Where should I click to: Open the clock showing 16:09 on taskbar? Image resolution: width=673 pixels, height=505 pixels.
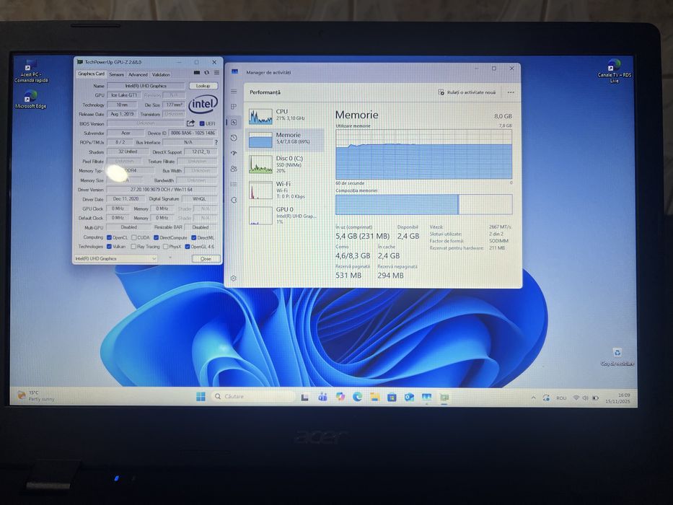click(618, 398)
